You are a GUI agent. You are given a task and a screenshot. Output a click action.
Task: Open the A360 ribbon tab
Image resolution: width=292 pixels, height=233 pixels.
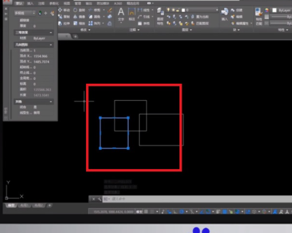(x=118, y=3)
